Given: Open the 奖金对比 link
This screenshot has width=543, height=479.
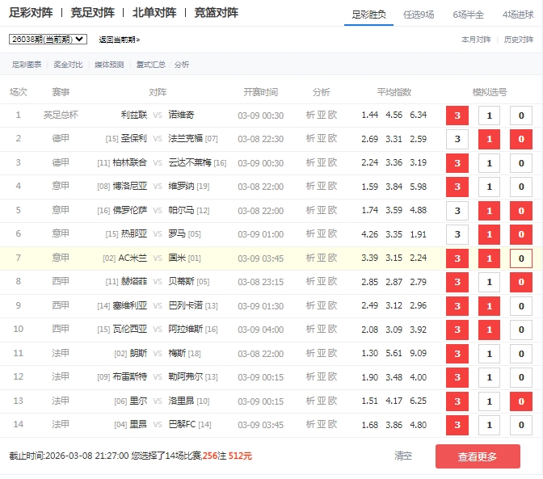Looking at the screenshot, I should [68, 65].
